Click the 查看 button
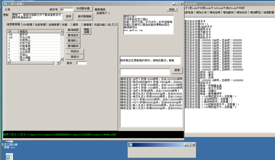 click(x=177, y=70)
